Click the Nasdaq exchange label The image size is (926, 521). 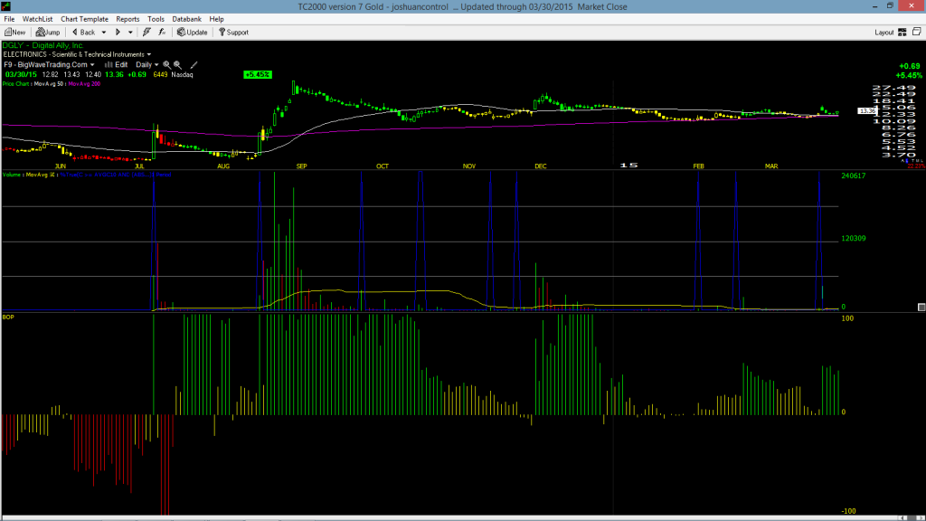(182, 75)
